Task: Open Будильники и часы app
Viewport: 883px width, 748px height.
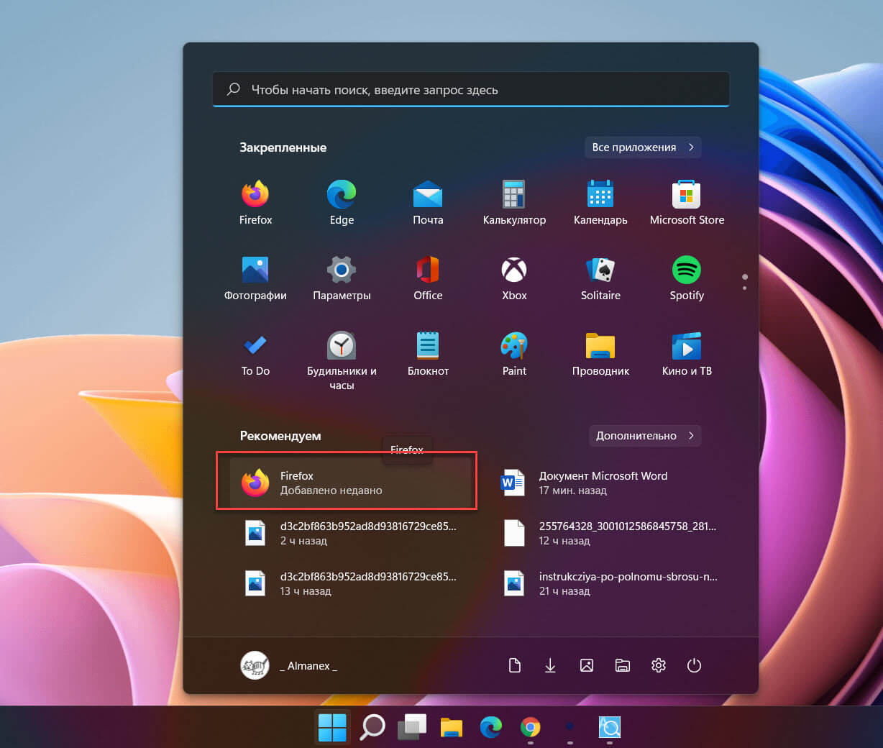Action: [x=342, y=360]
